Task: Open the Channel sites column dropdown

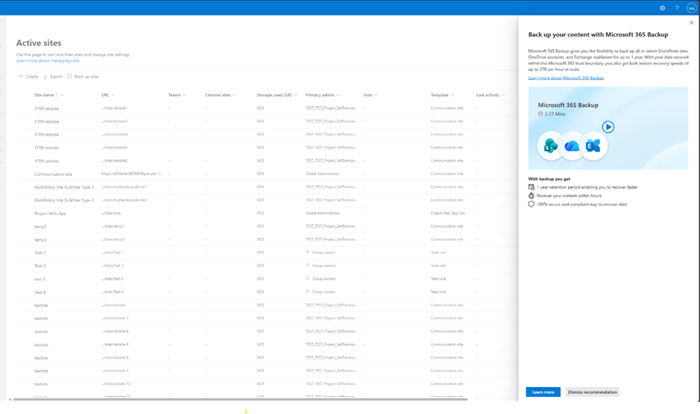Action: point(234,95)
